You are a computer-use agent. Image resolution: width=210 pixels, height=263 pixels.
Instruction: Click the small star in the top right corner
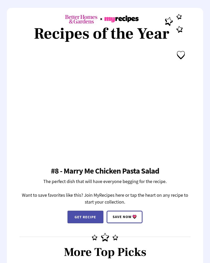point(179,17)
